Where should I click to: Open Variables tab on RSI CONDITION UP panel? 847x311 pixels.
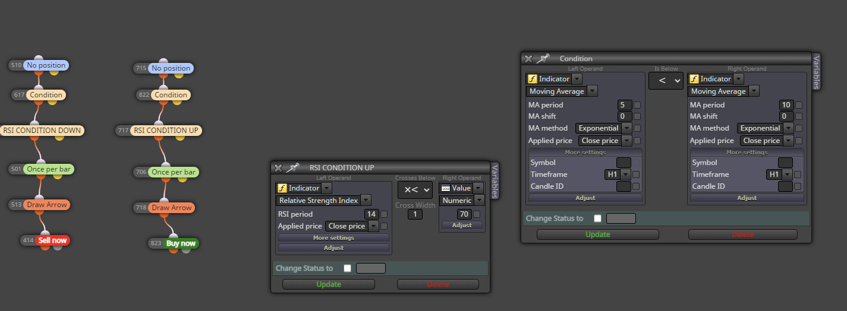[x=495, y=180]
